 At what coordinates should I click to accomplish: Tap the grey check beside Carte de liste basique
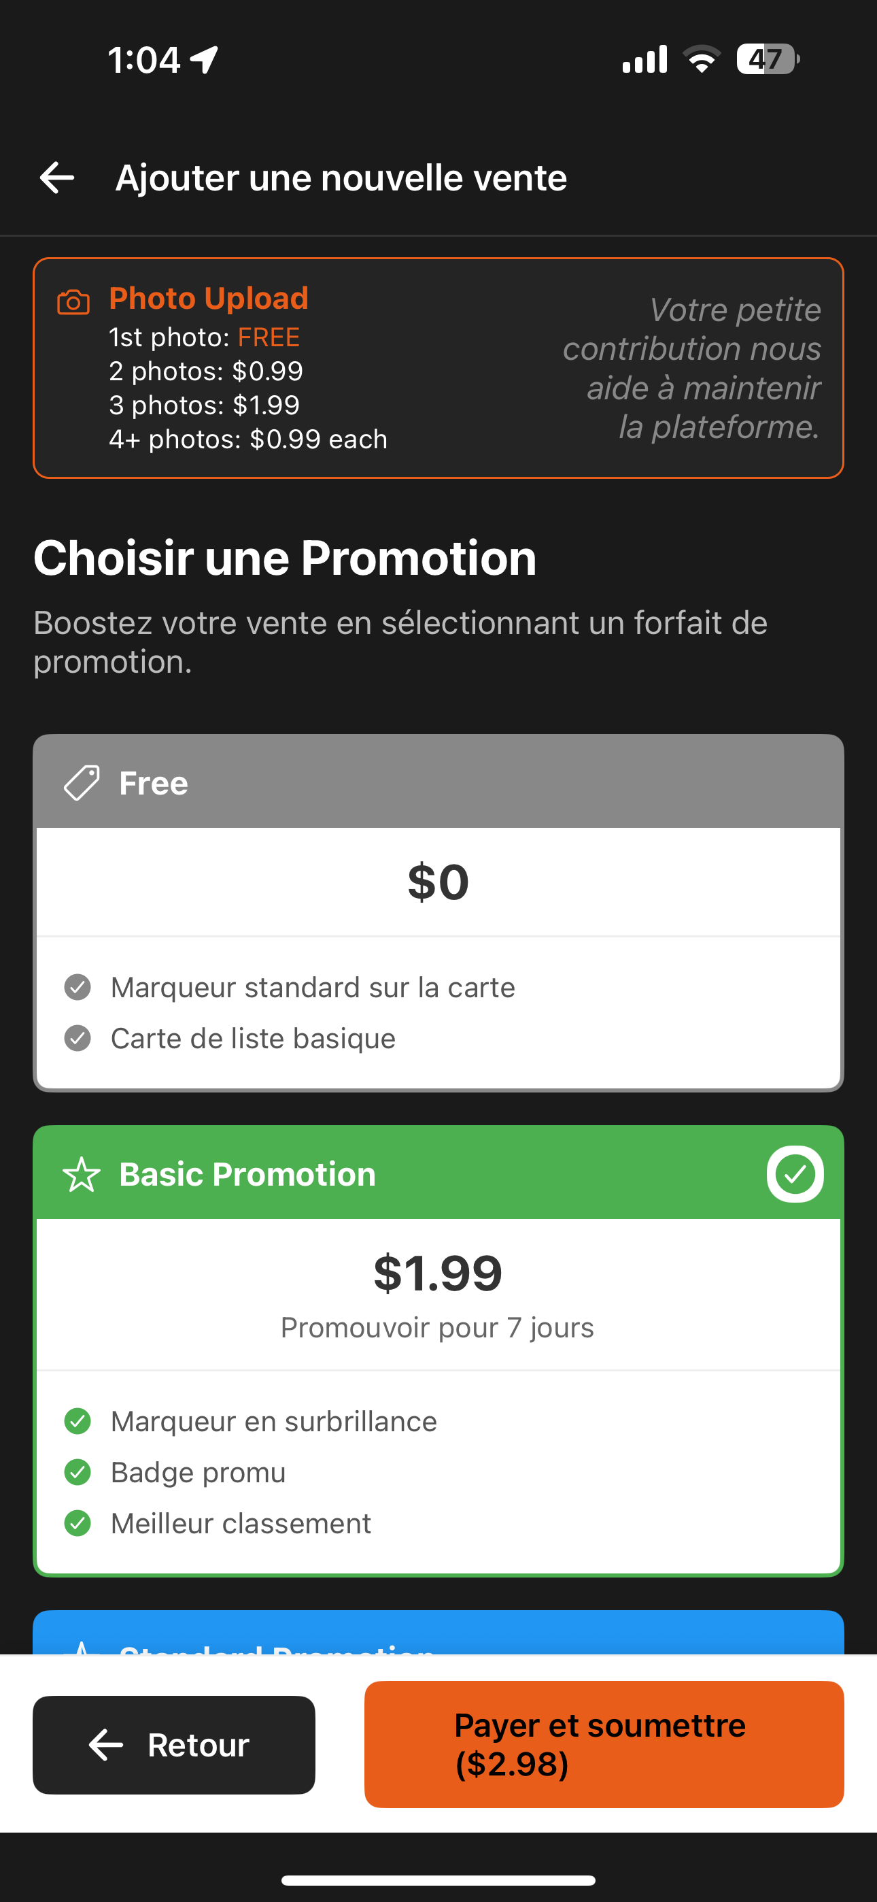pos(78,1038)
